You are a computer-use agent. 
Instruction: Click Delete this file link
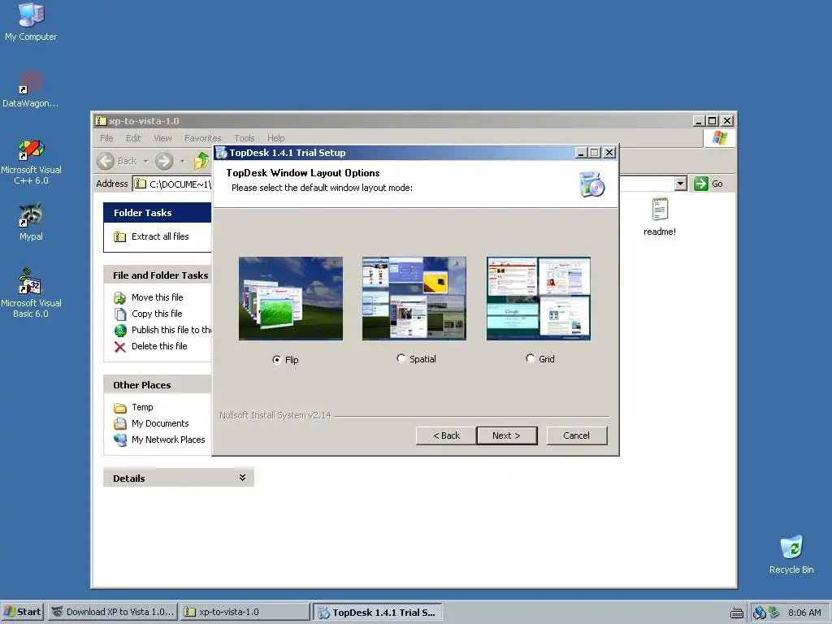(159, 346)
